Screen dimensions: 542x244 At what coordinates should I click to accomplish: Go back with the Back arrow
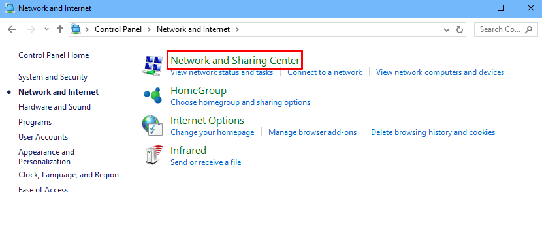coord(12,29)
